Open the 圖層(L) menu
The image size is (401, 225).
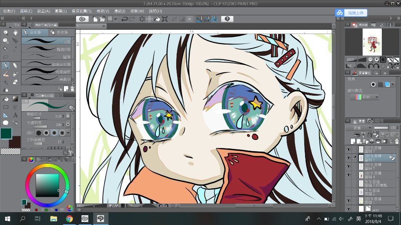[61, 11]
